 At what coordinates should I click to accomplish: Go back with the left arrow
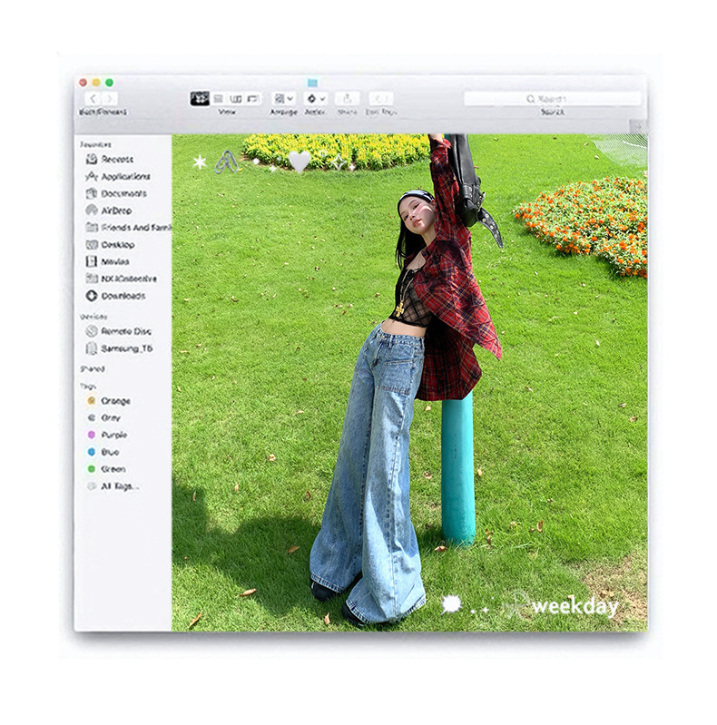[x=93, y=98]
